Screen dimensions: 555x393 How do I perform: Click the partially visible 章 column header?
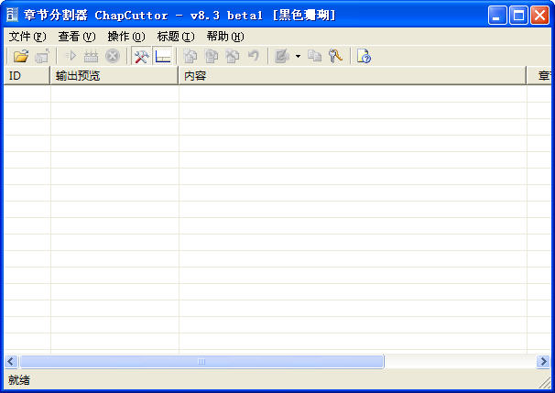(x=541, y=75)
